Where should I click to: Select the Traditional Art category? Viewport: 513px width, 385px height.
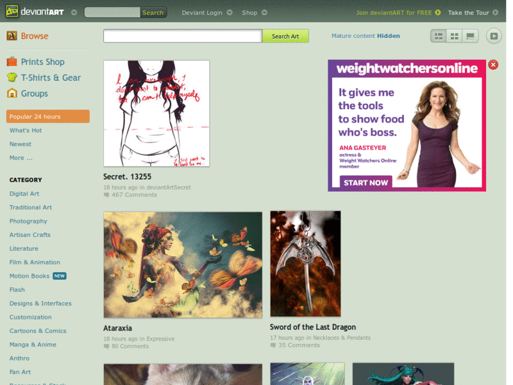[x=30, y=207]
